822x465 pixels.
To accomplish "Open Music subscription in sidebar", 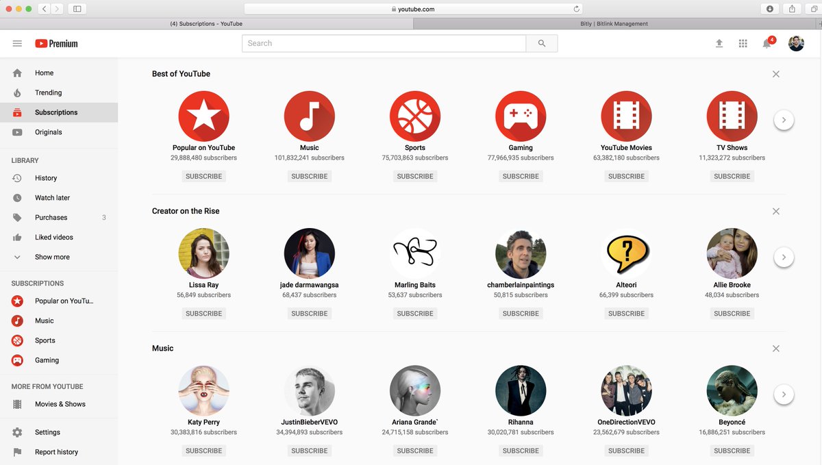I will coord(59,321).
